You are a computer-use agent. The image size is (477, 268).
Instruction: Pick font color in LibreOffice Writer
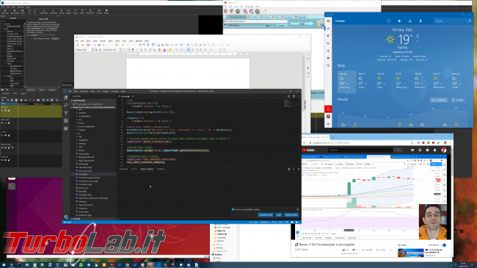click(164, 50)
